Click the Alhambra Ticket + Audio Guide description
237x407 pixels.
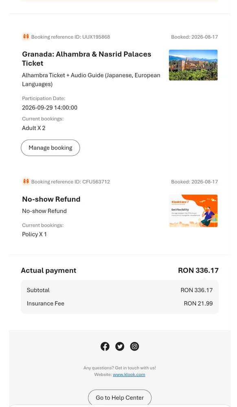pyautogui.click(x=91, y=80)
